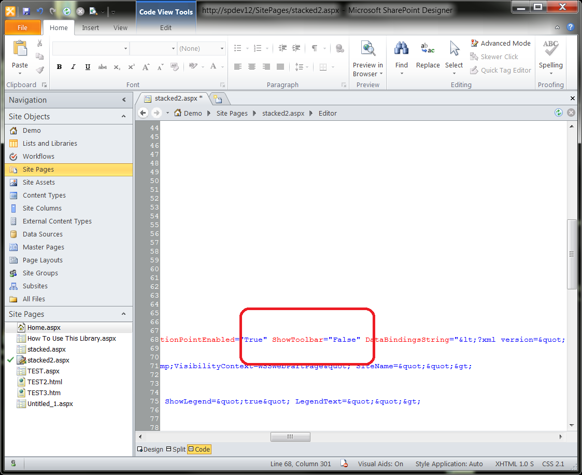Image resolution: width=582 pixels, height=475 pixels.
Task: Click the Spelling check icon
Action: click(551, 49)
